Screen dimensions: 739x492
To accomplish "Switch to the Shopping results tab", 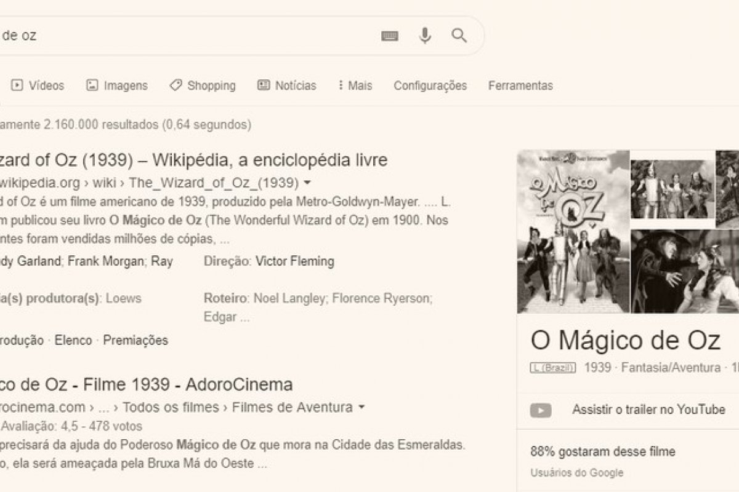I will 212,85.
